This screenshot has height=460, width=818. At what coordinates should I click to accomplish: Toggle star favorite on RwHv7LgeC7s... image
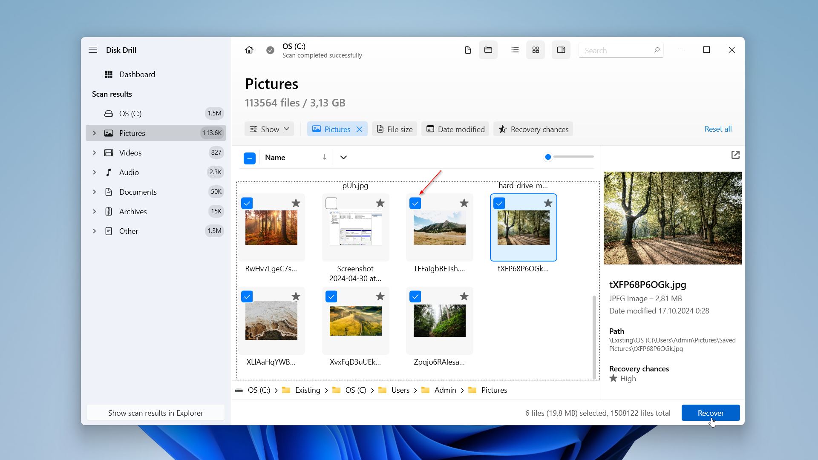click(296, 203)
